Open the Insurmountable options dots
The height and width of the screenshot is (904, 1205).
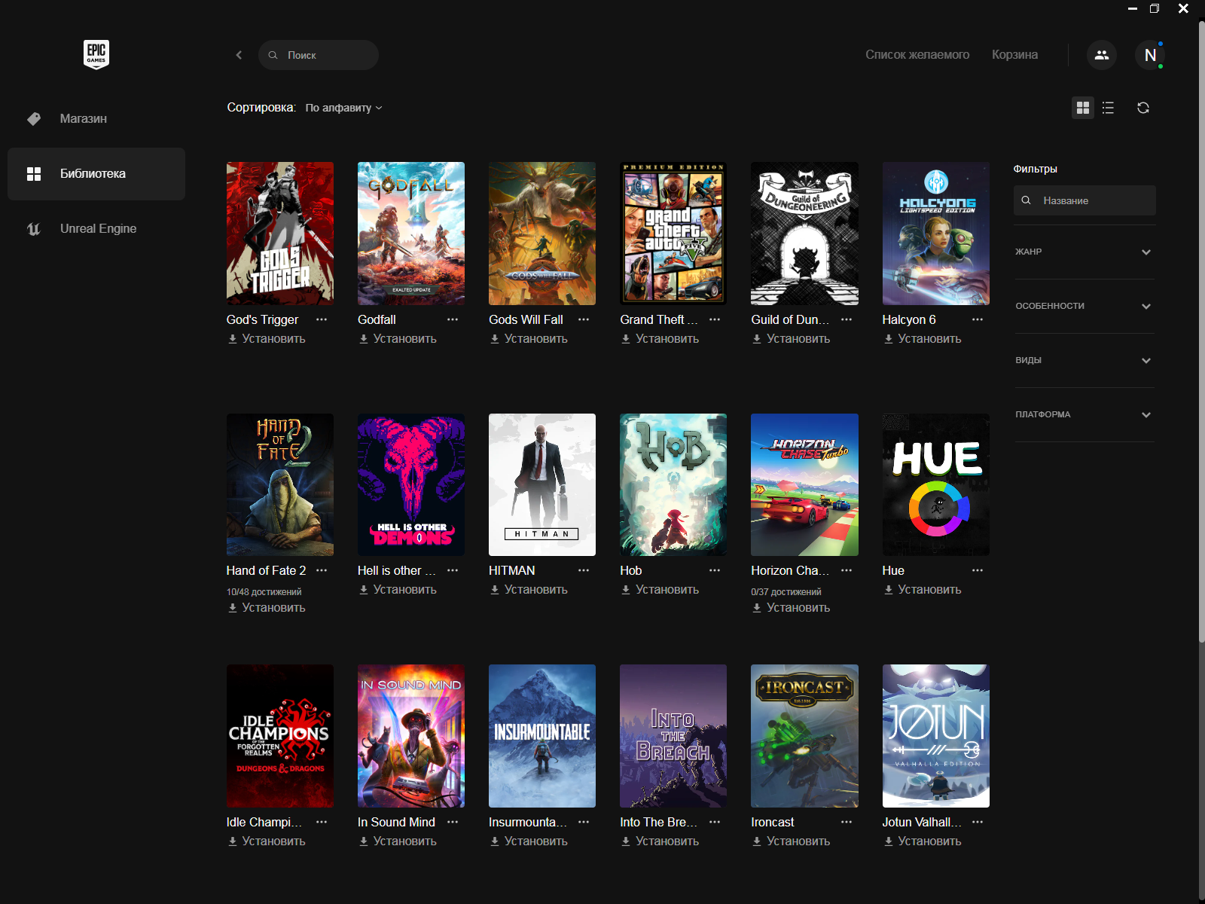pyautogui.click(x=584, y=822)
